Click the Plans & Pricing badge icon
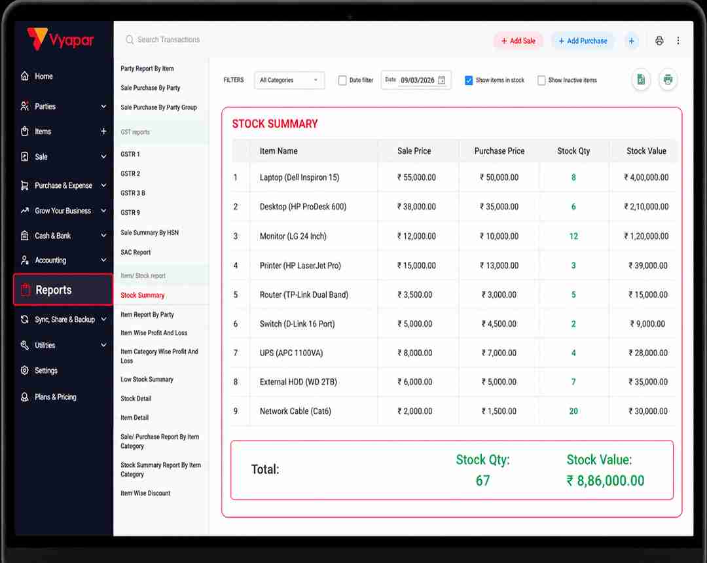707x563 pixels. (25, 397)
